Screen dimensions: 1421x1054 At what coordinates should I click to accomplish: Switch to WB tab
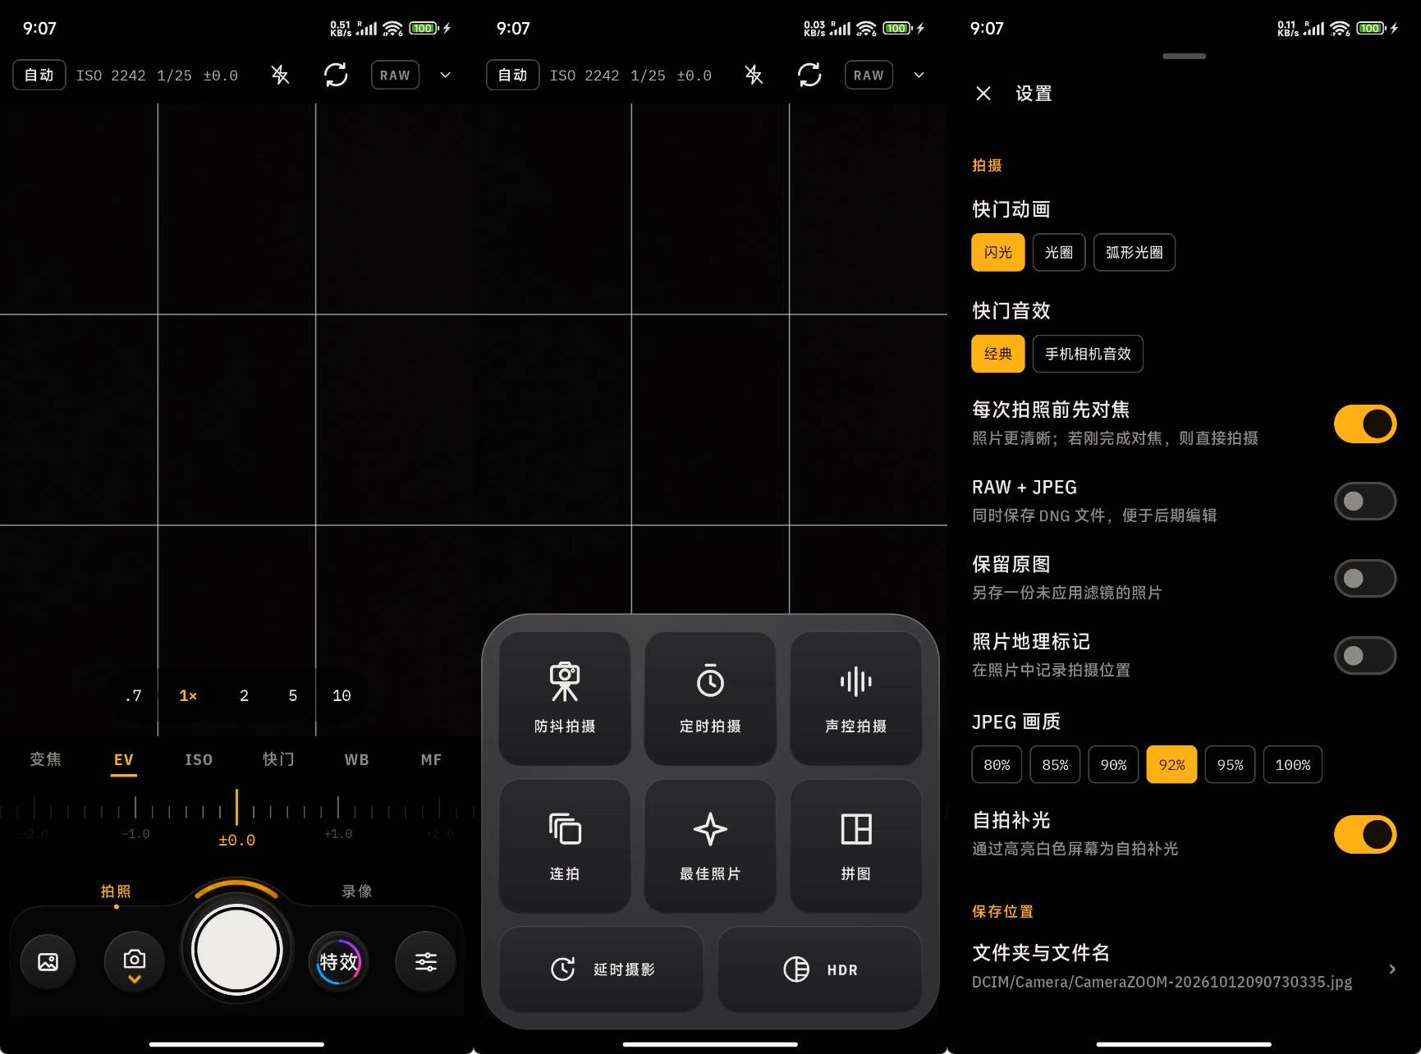[x=356, y=760]
